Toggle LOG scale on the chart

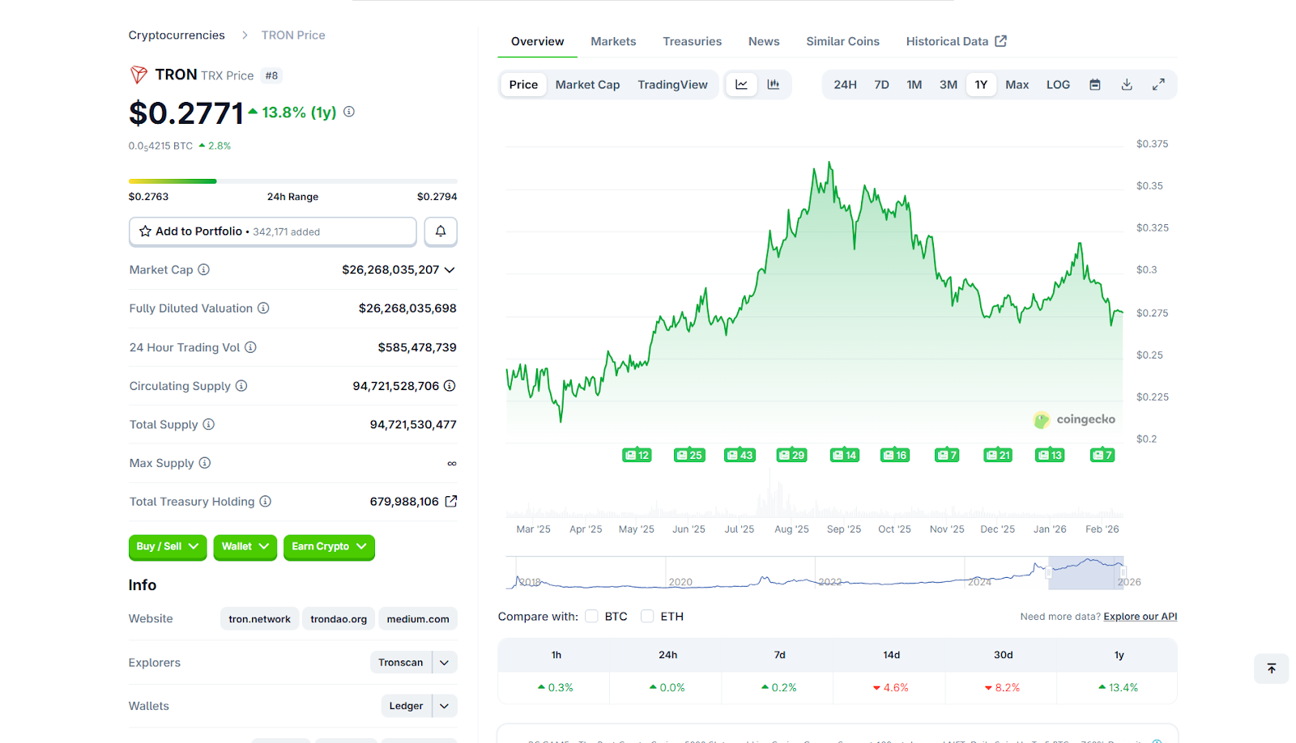pyautogui.click(x=1058, y=84)
